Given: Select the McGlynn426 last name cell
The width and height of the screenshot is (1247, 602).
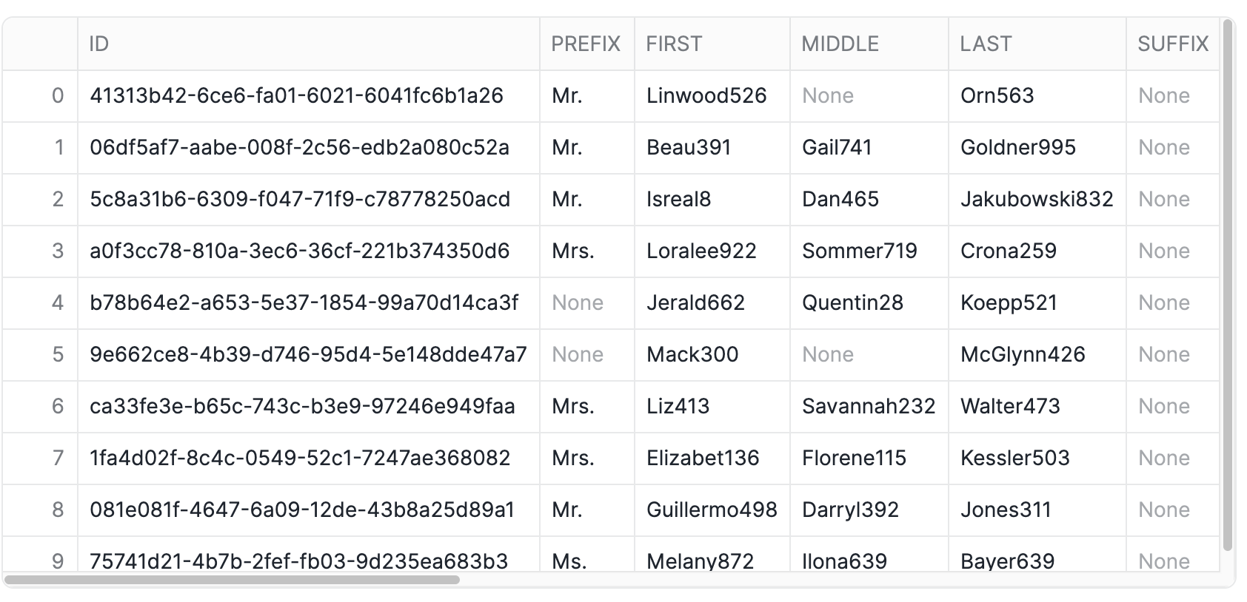Looking at the screenshot, I should click(1037, 355).
